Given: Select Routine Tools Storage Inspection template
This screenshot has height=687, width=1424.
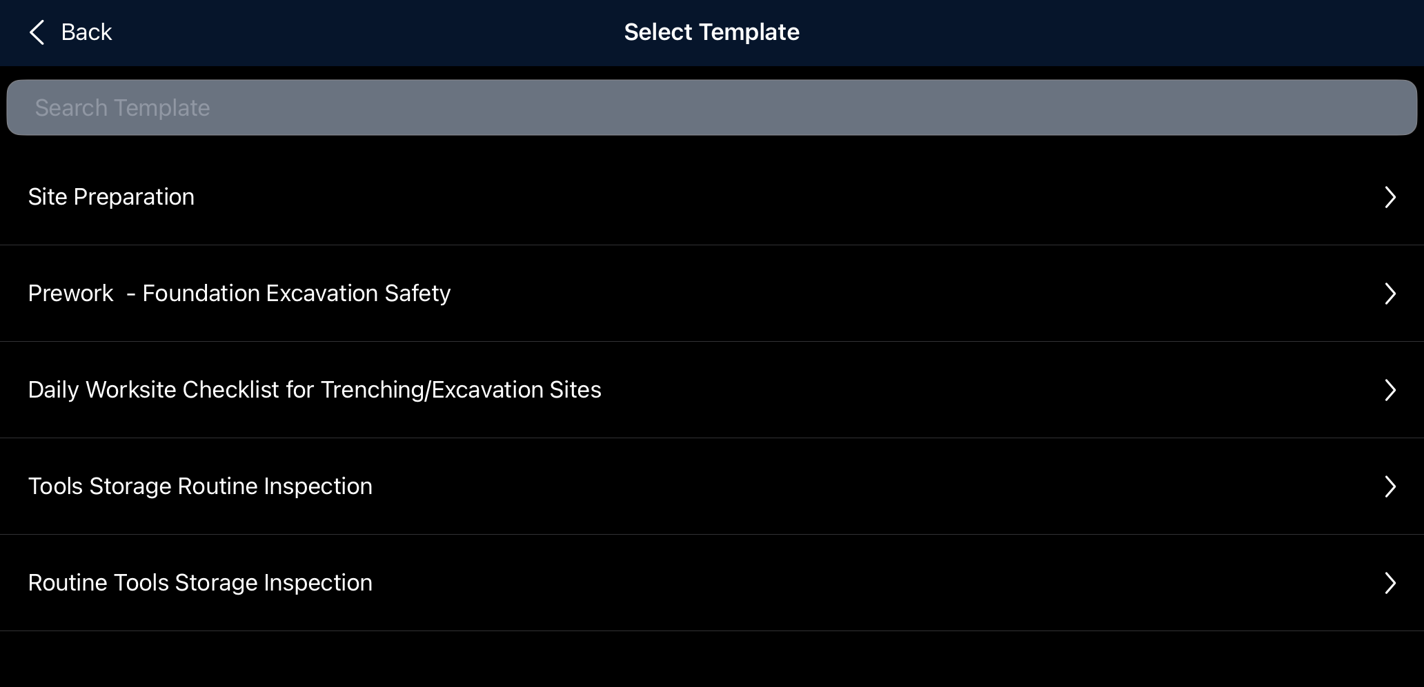Looking at the screenshot, I should 200,583.
